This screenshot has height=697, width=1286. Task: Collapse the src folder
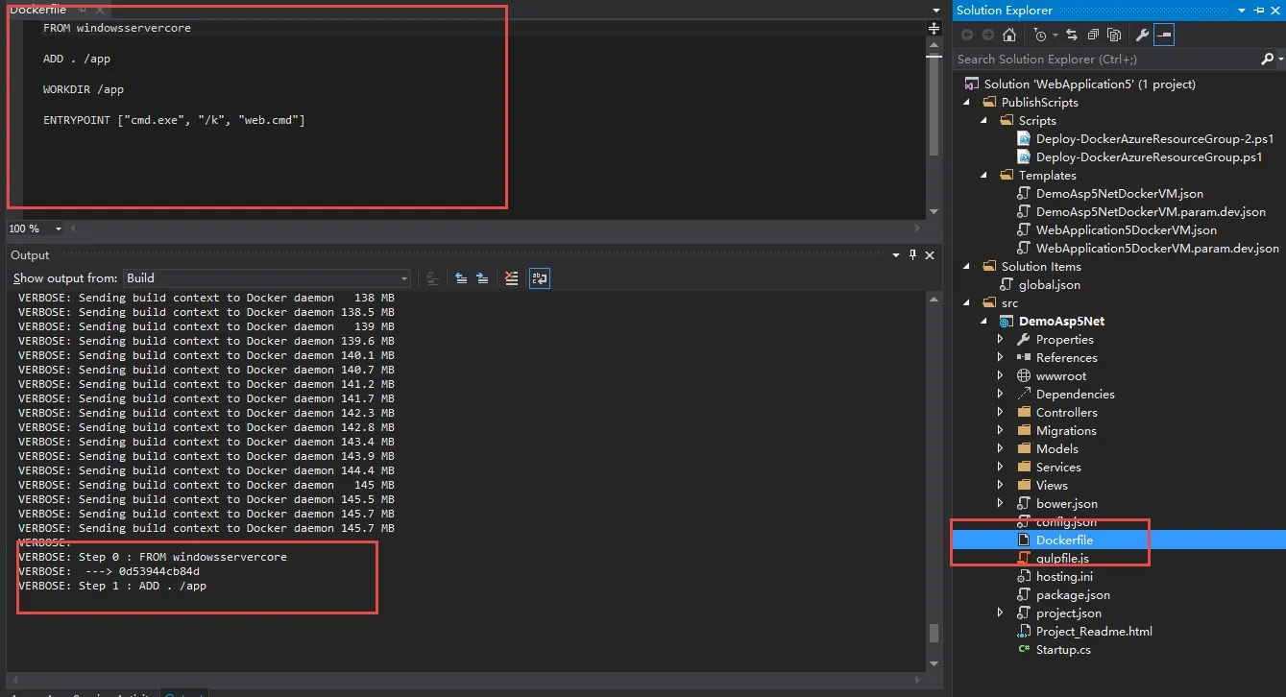pos(966,303)
